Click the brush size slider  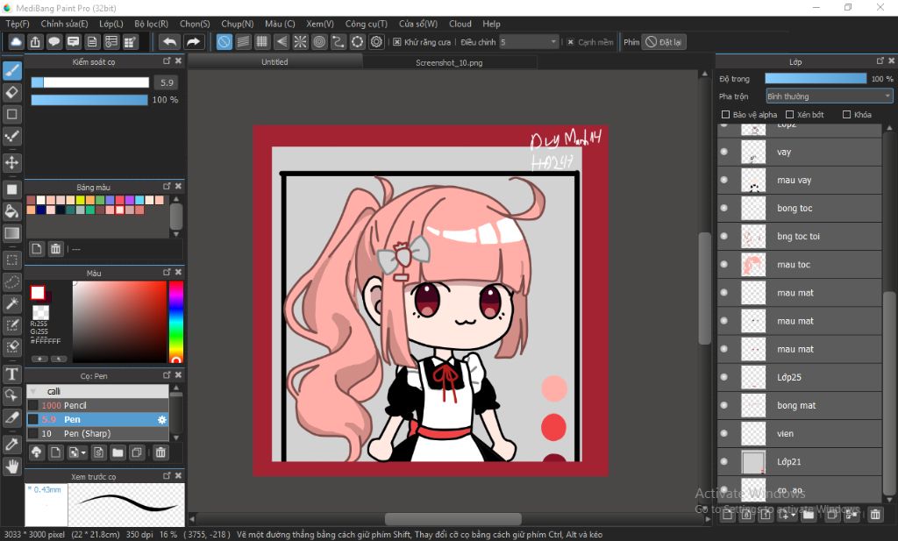pyautogui.click(x=90, y=82)
